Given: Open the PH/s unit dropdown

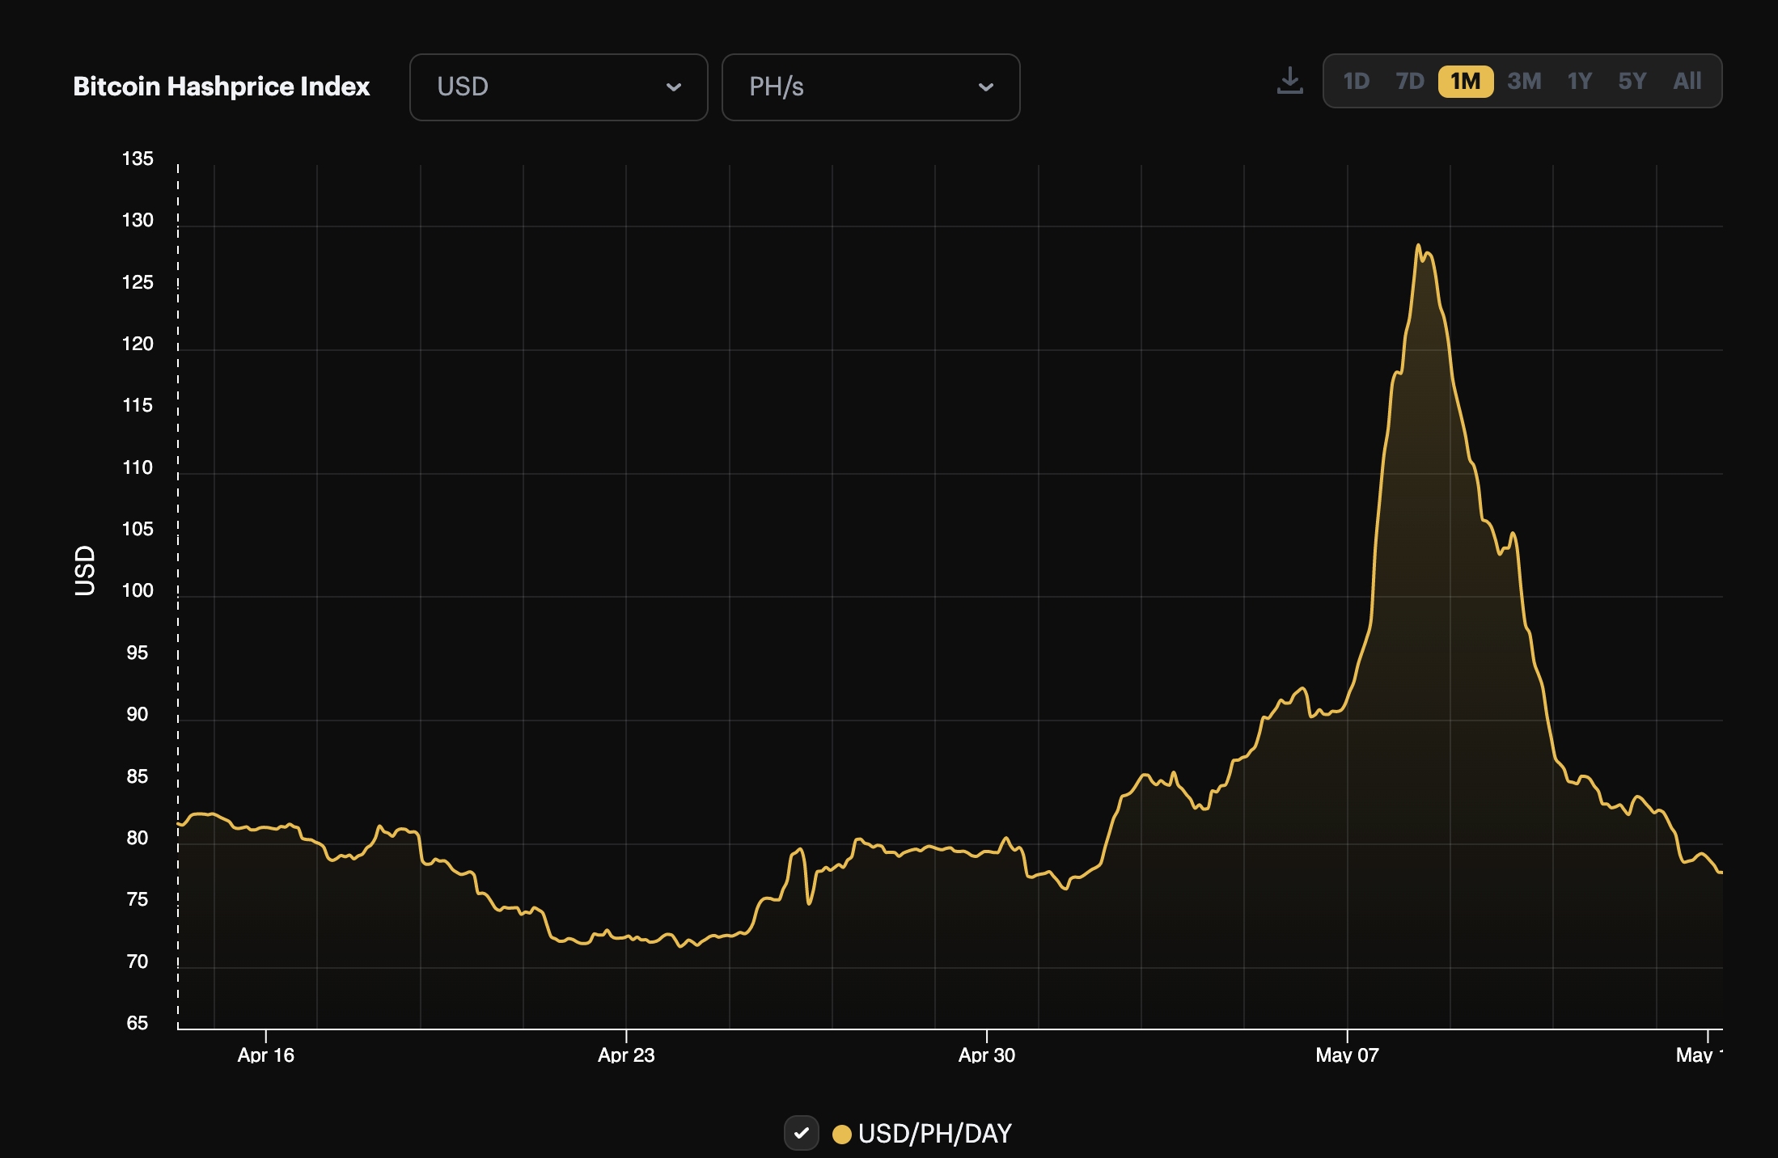Looking at the screenshot, I should point(870,87).
